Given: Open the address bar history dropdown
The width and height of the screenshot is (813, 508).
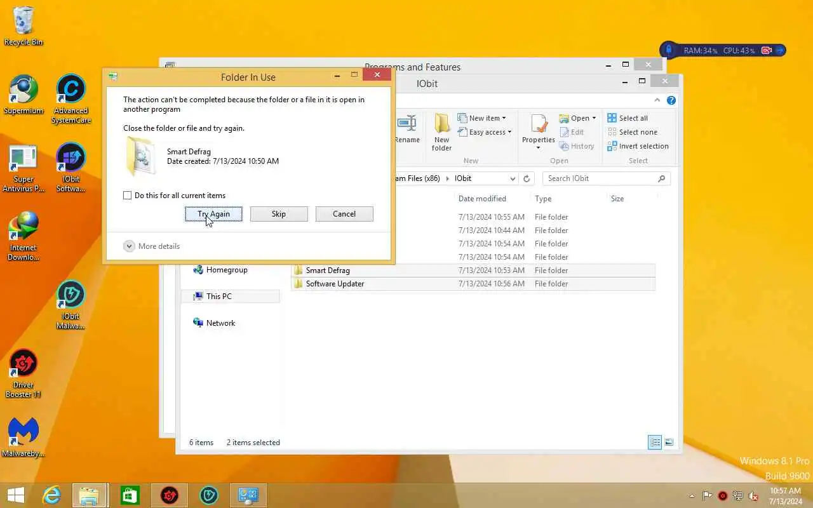Looking at the screenshot, I should [x=513, y=178].
